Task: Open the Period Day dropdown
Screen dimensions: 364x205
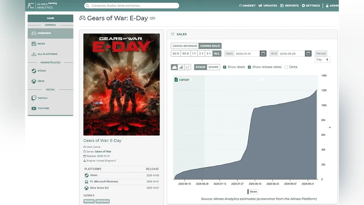Action: (322, 60)
